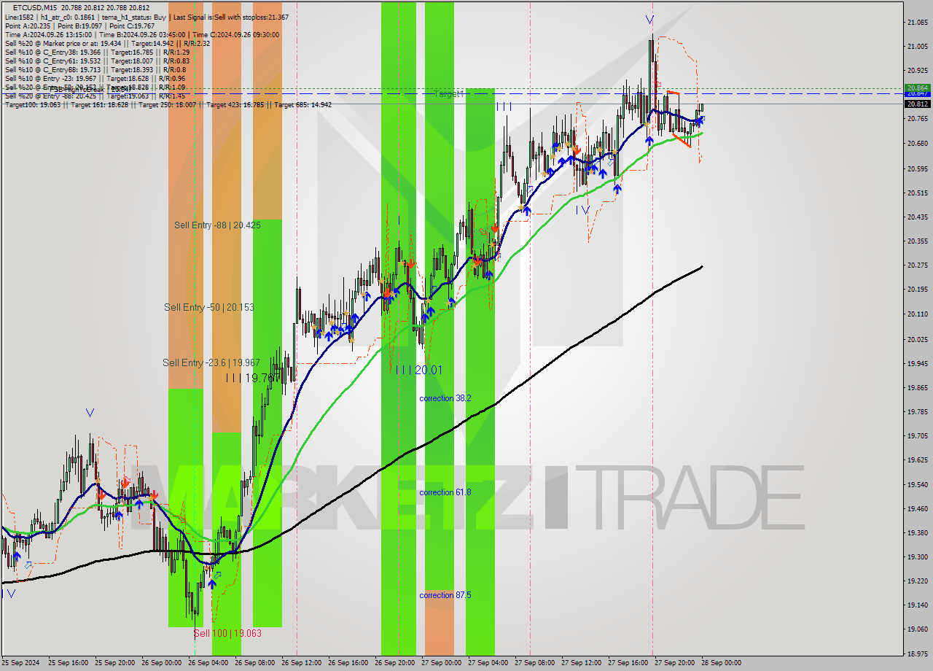
Task: Click the red 'Sell 100 | 19.063' label
Action: 227,633
